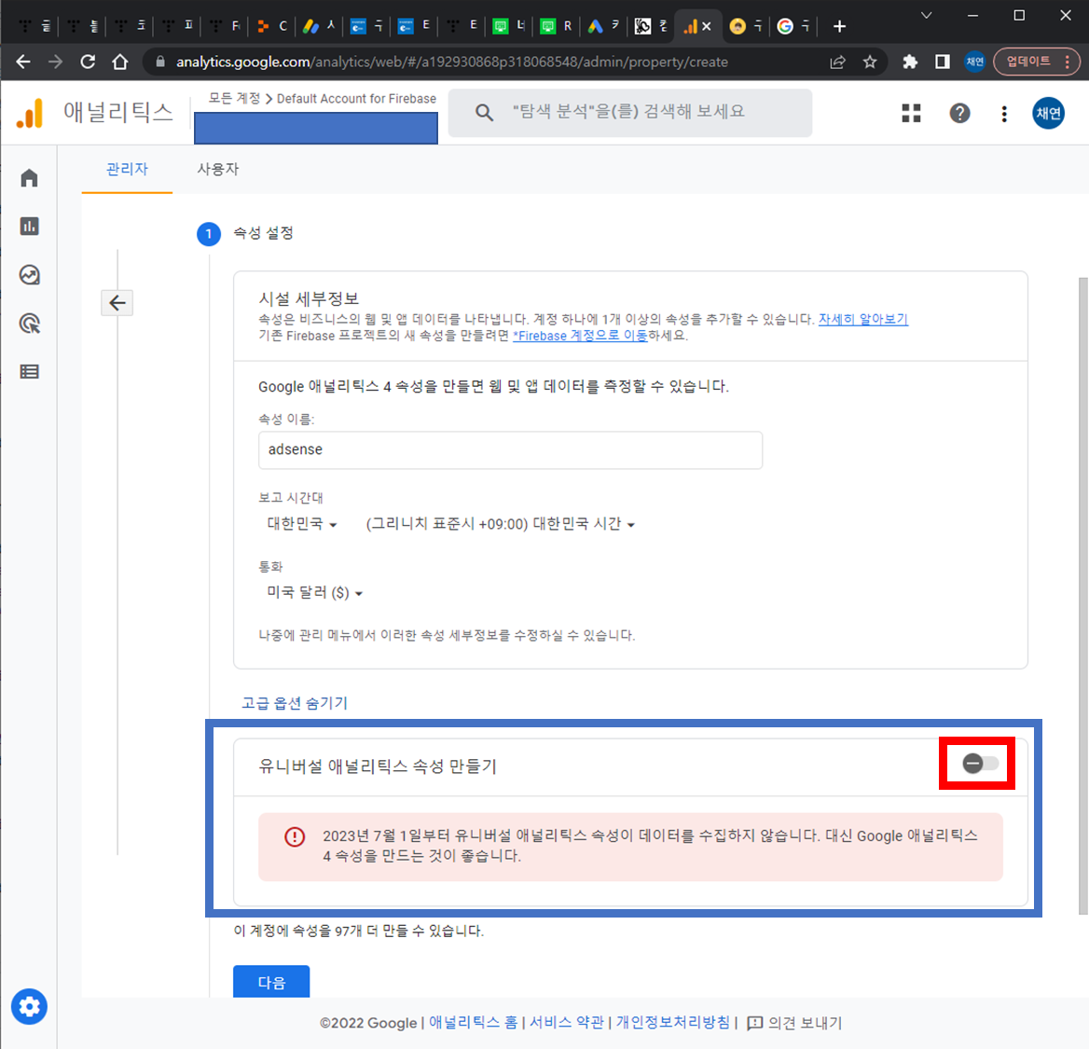
Task: Open Configure list icon in sidebar
Action: click(29, 372)
